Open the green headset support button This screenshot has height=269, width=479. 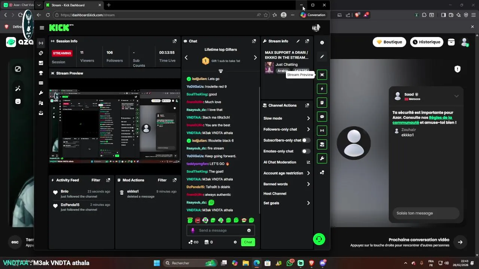tap(319, 239)
